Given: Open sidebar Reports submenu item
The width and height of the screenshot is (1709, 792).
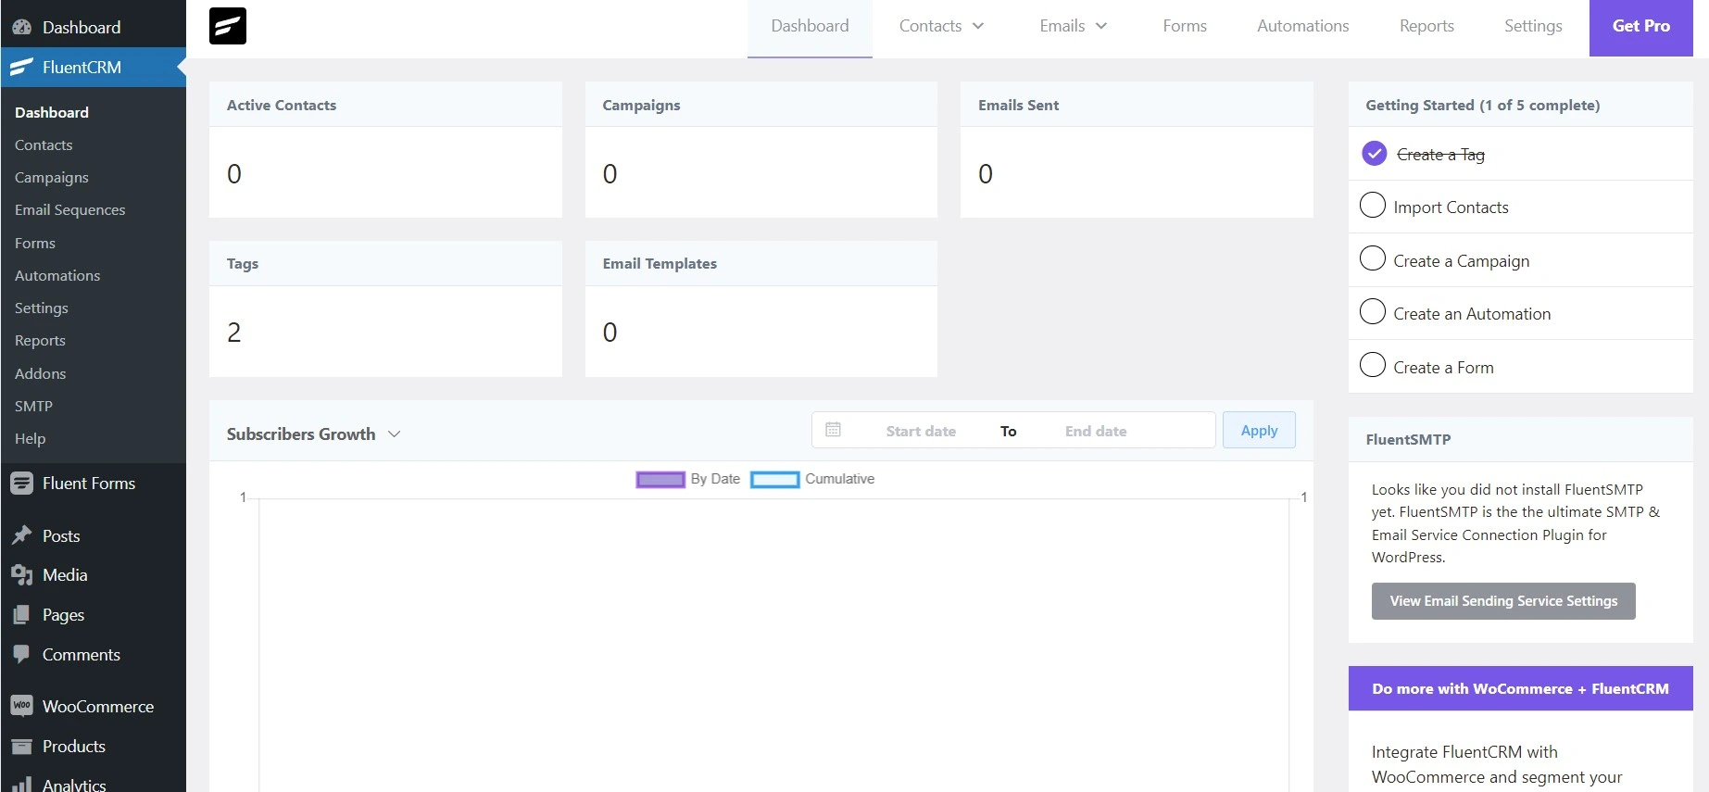Looking at the screenshot, I should (40, 340).
